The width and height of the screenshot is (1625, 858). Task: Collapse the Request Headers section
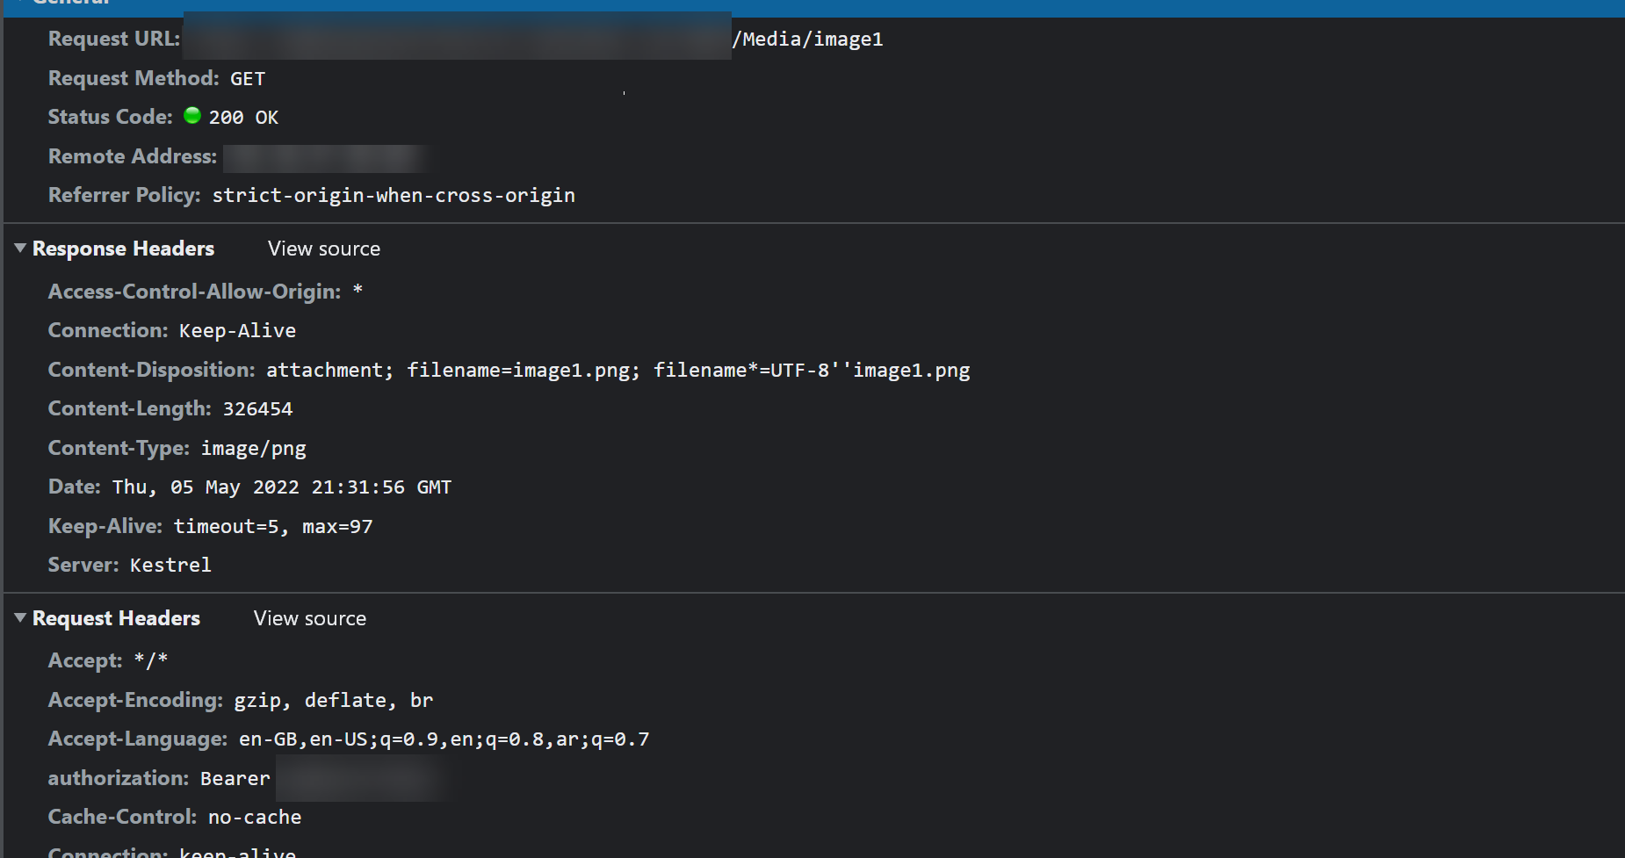(19, 618)
